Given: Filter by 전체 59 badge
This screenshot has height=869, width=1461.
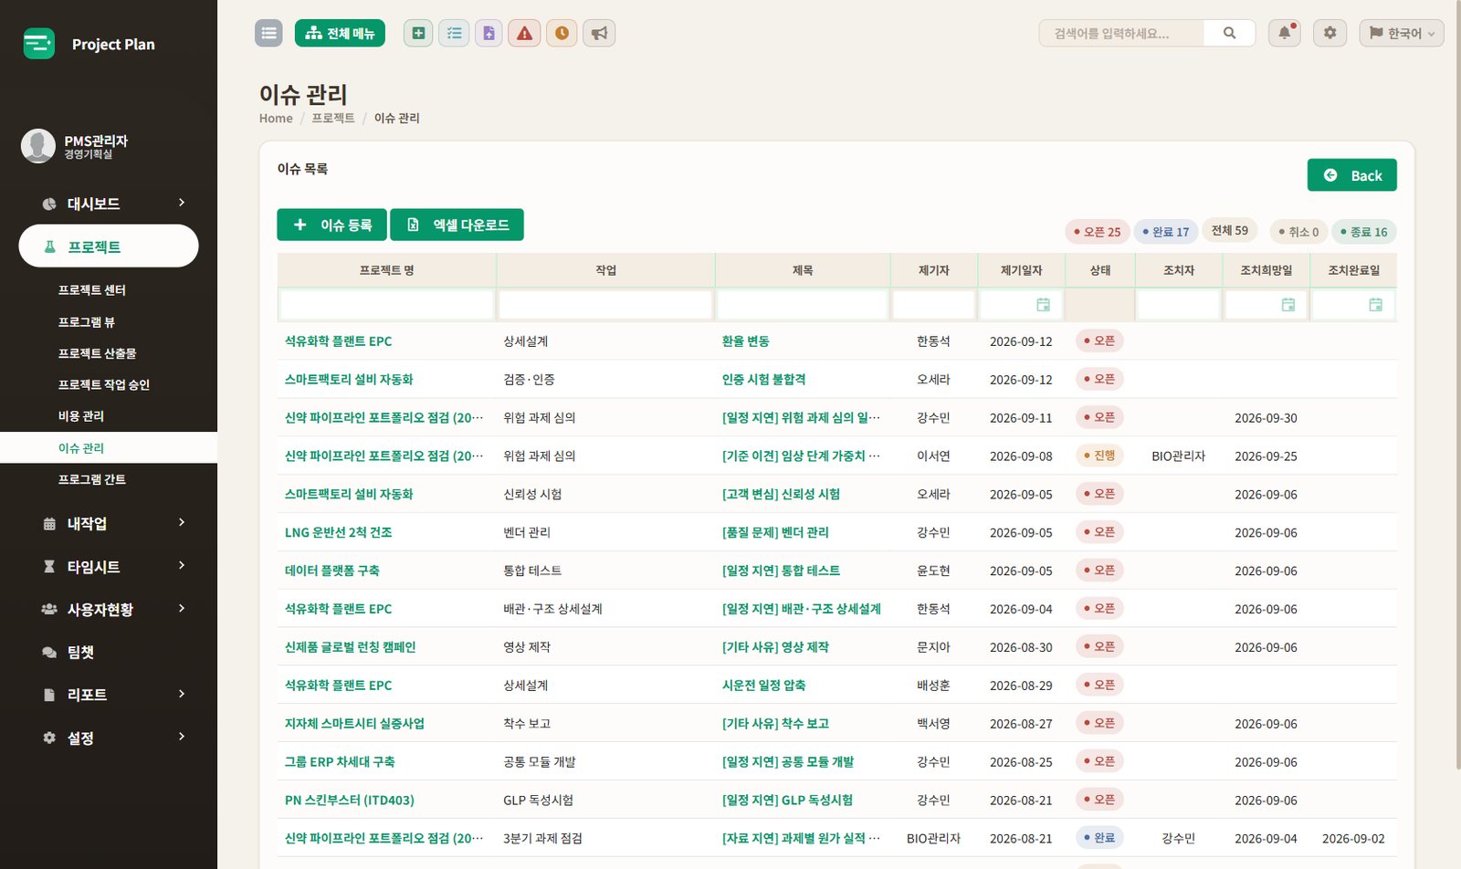Looking at the screenshot, I should click(1229, 231).
